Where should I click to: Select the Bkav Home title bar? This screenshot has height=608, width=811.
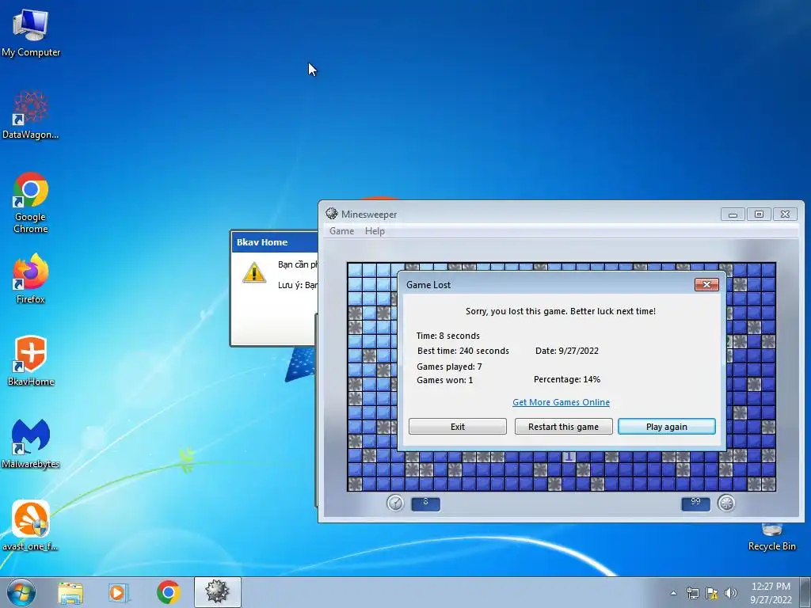pos(275,242)
